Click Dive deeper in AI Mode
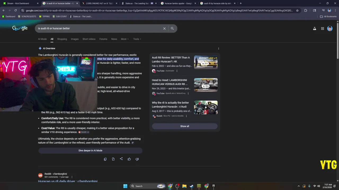339x190 pixels. (90, 150)
